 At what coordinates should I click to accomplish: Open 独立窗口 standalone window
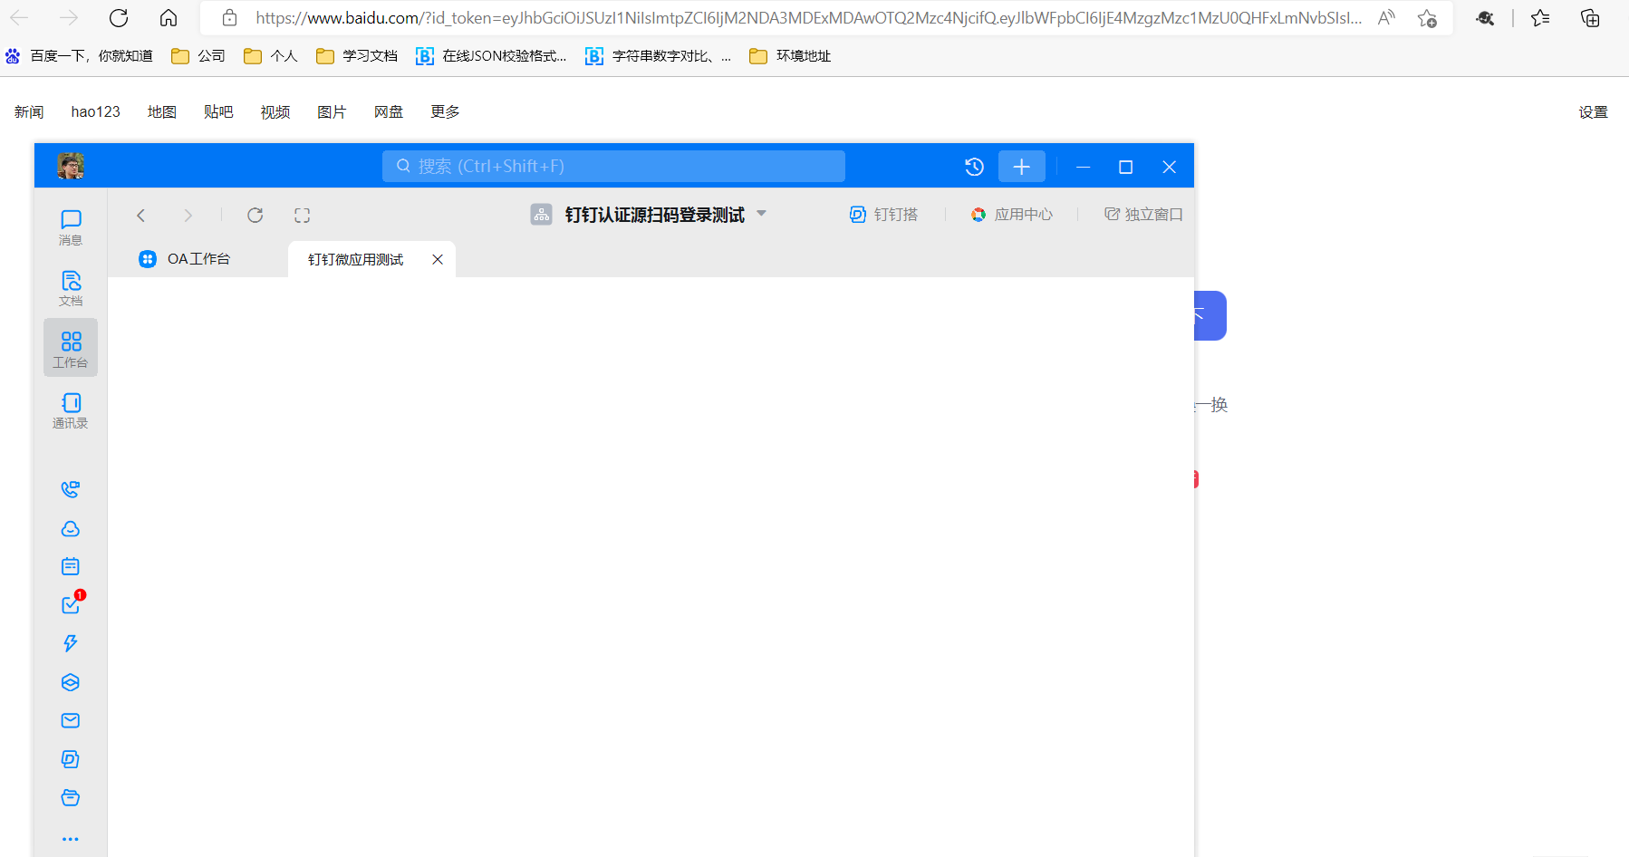(1143, 215)
